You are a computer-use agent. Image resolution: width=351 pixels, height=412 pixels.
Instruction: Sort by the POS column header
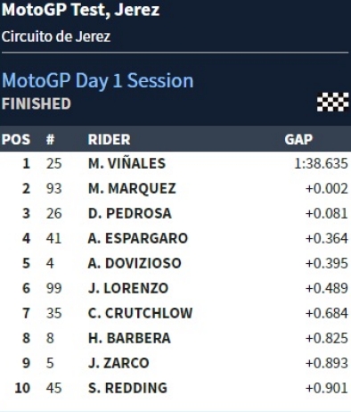coord(16,139)
